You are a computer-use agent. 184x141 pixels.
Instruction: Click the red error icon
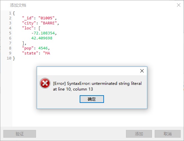tap(45, 83)
